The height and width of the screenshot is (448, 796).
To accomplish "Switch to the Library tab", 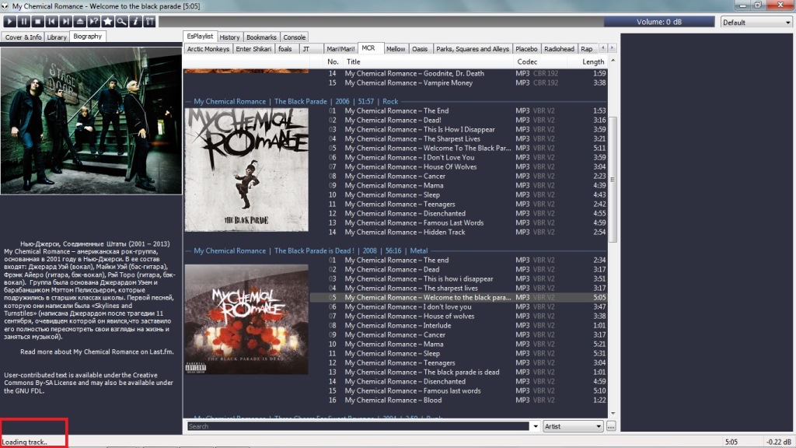I will (57, 37).
